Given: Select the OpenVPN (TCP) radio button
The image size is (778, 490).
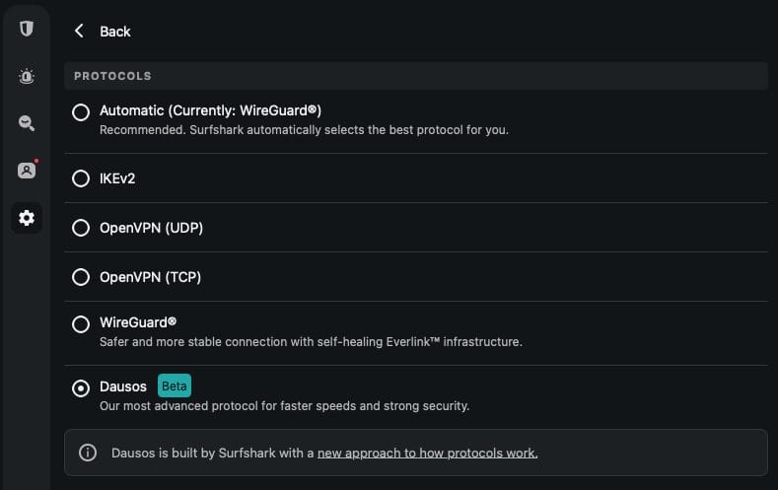Looking at the screenshot, I should (x=81, y=277).
